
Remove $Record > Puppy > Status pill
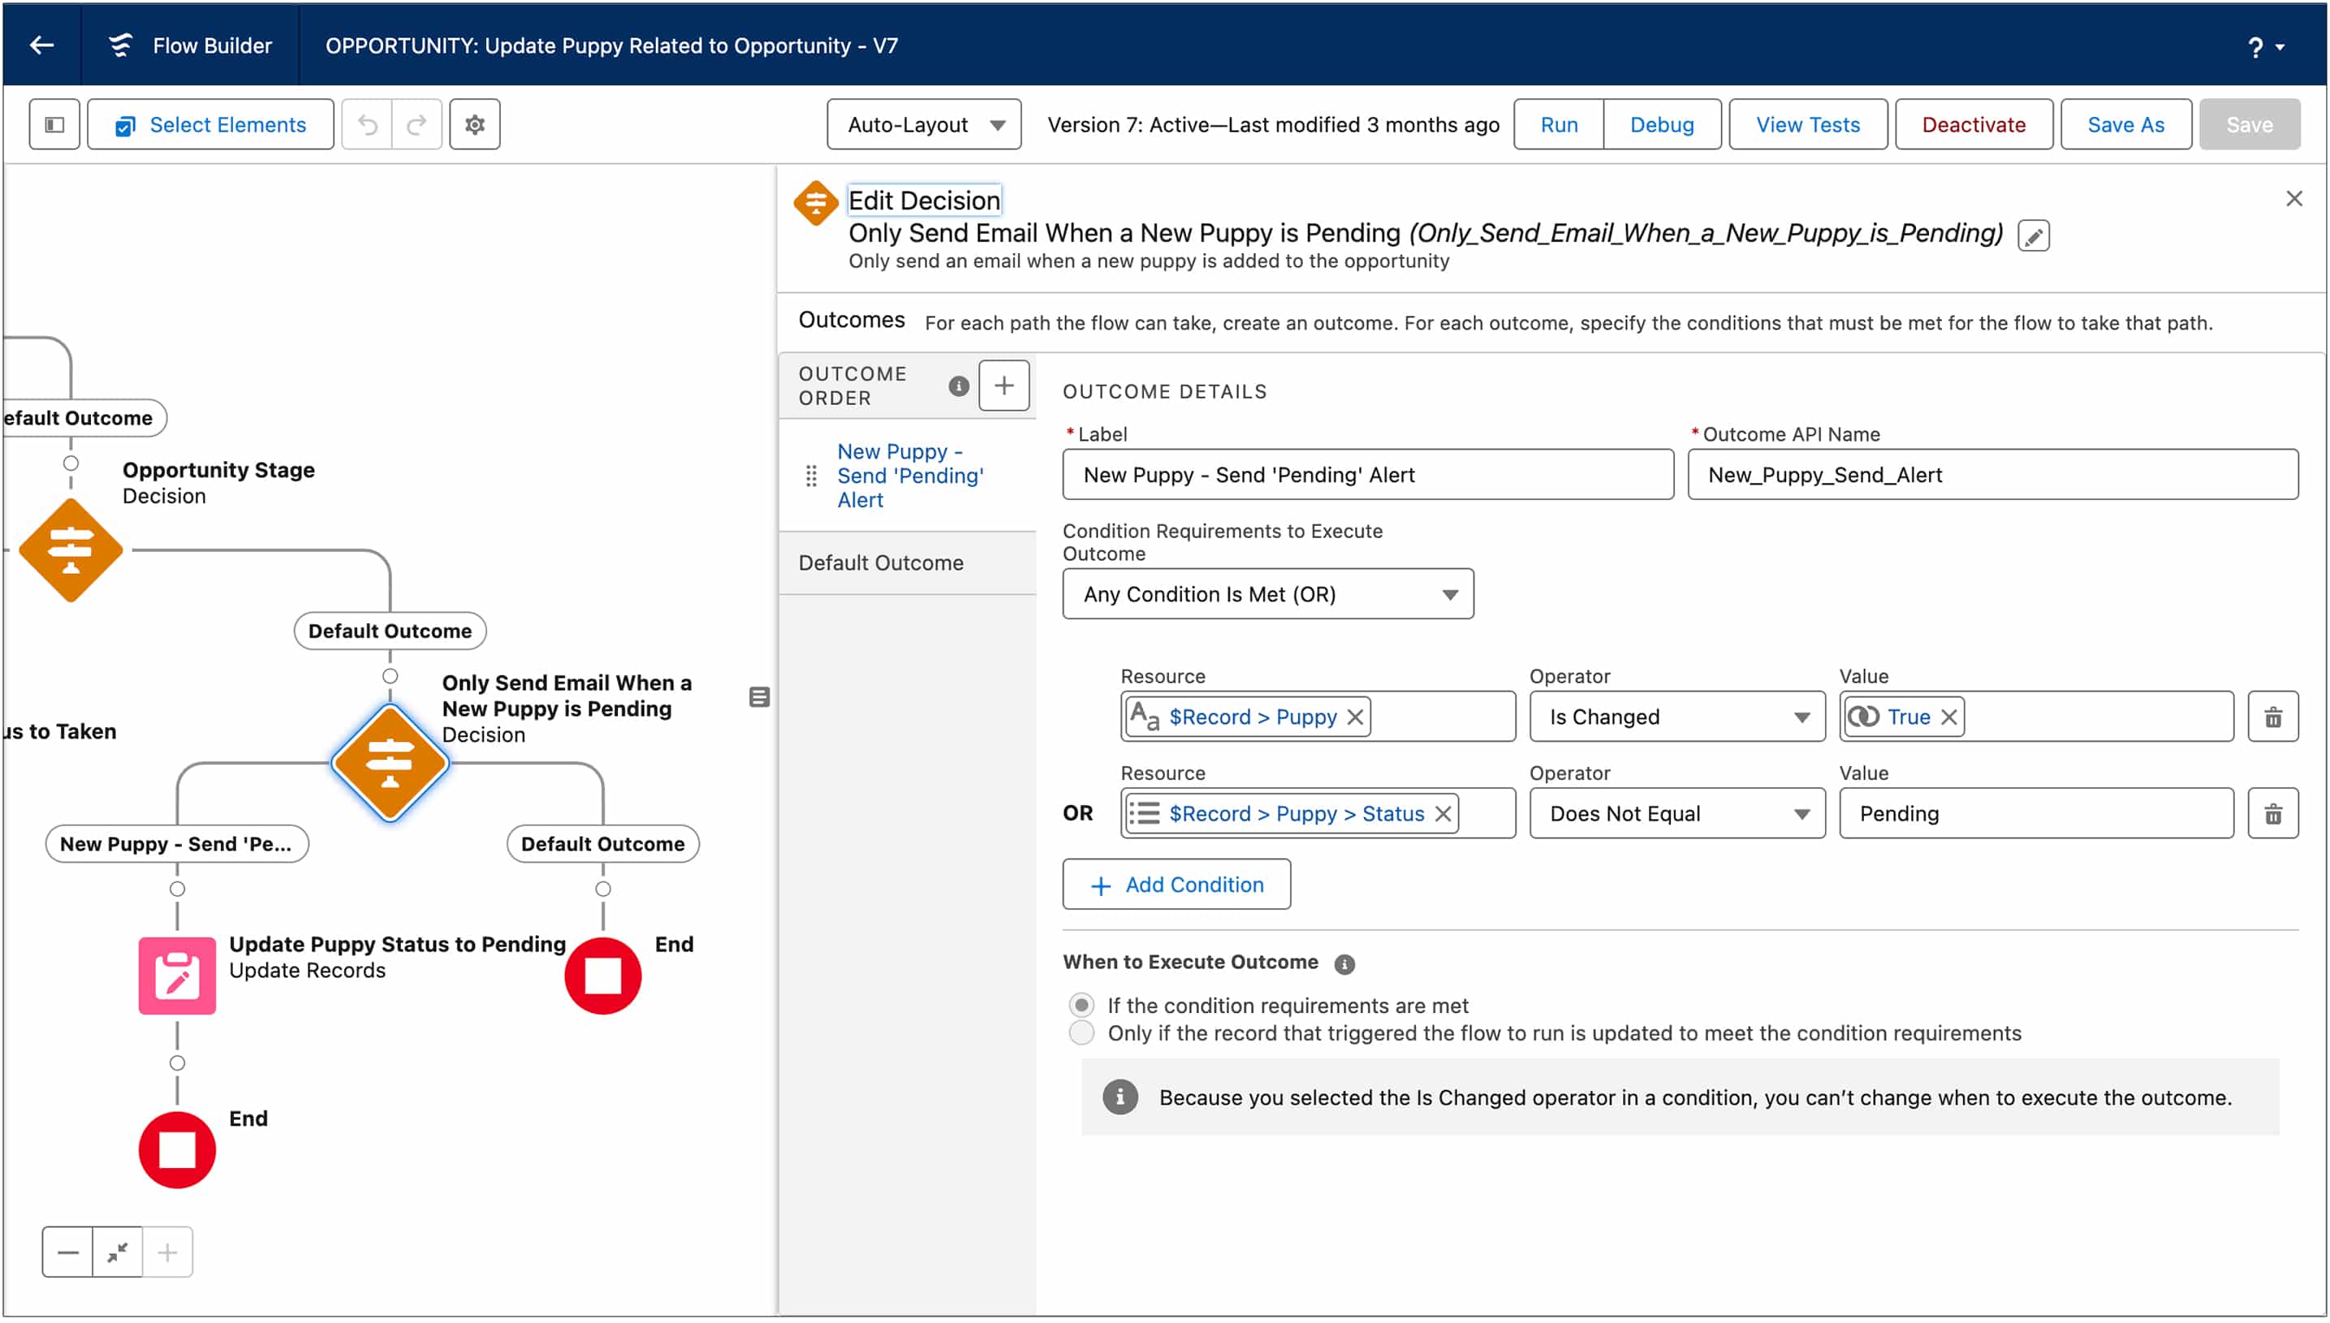[1442, 814]
